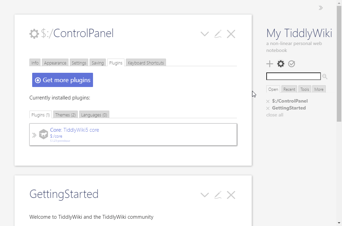342x226 pixels.
Task: Open control panel via sidebar gear icon
Action: [x=281, y=64]
